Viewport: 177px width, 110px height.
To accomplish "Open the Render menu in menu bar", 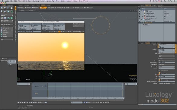I will point(63,1).
